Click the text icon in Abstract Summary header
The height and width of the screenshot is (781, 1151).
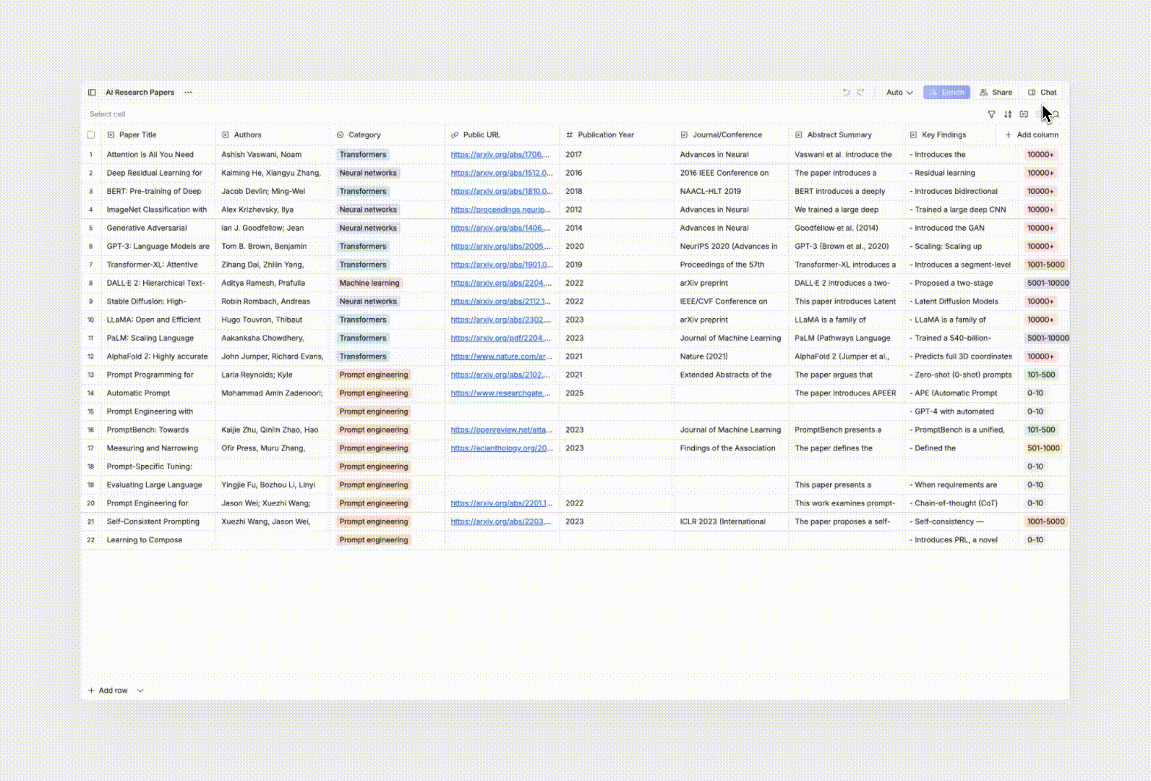point(799,135)
